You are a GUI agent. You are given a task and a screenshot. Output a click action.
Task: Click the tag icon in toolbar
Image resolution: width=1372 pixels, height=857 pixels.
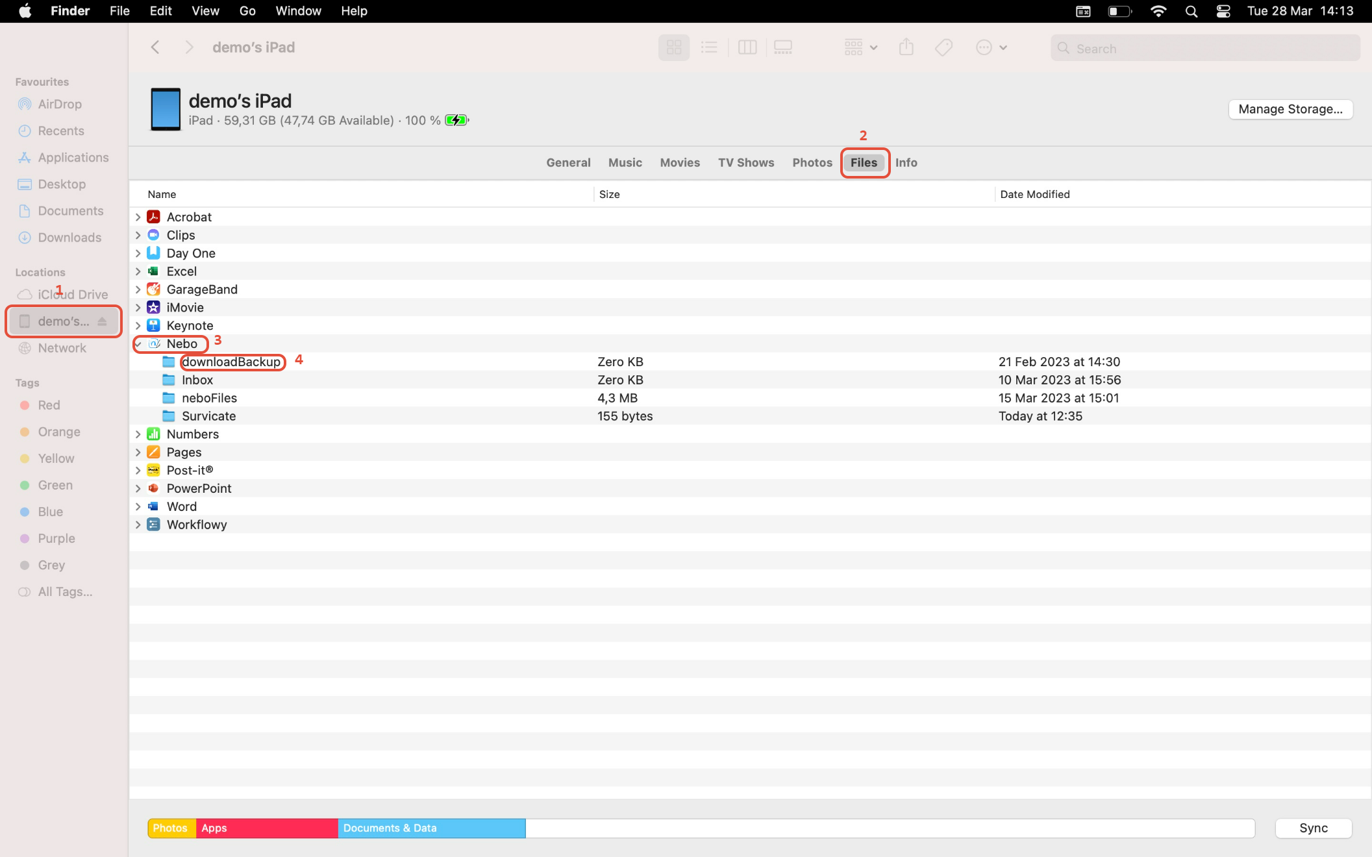point(943,47)
